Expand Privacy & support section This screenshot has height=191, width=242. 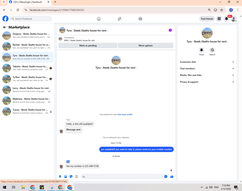tap(207, 82)
